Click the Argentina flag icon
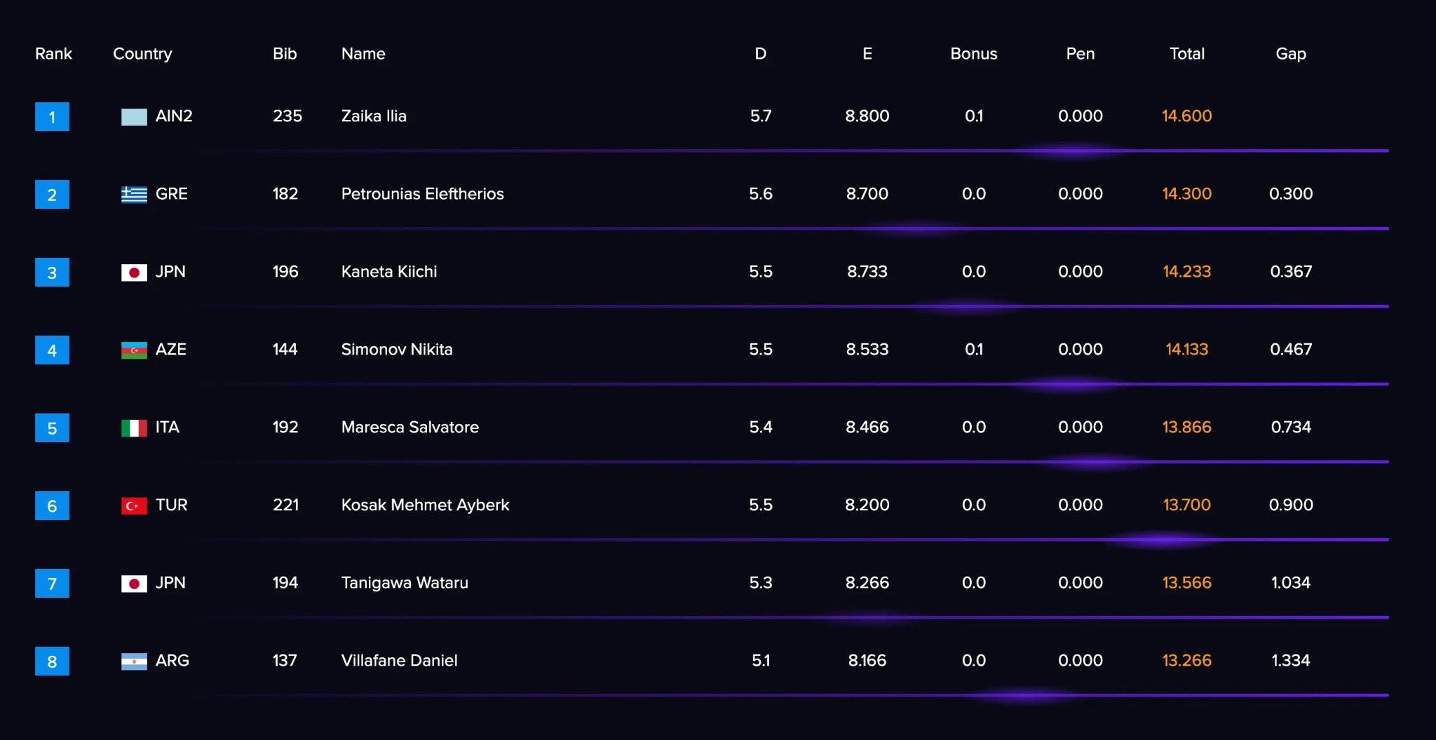The width and height of the screenshot is (1436, 740). (x=134, y=662)
